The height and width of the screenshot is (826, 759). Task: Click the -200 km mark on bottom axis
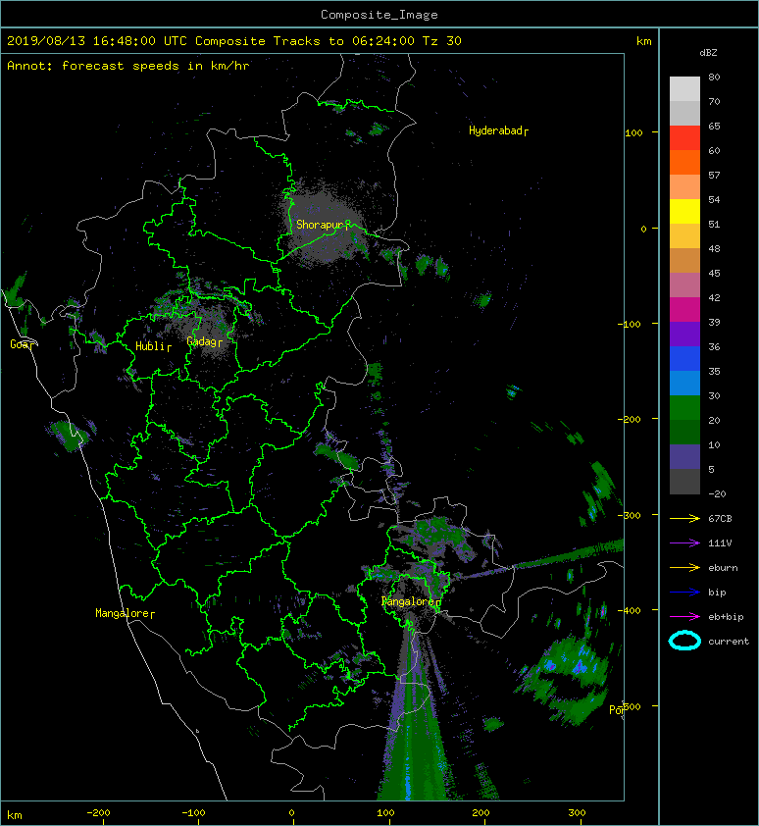coord(98,813)
